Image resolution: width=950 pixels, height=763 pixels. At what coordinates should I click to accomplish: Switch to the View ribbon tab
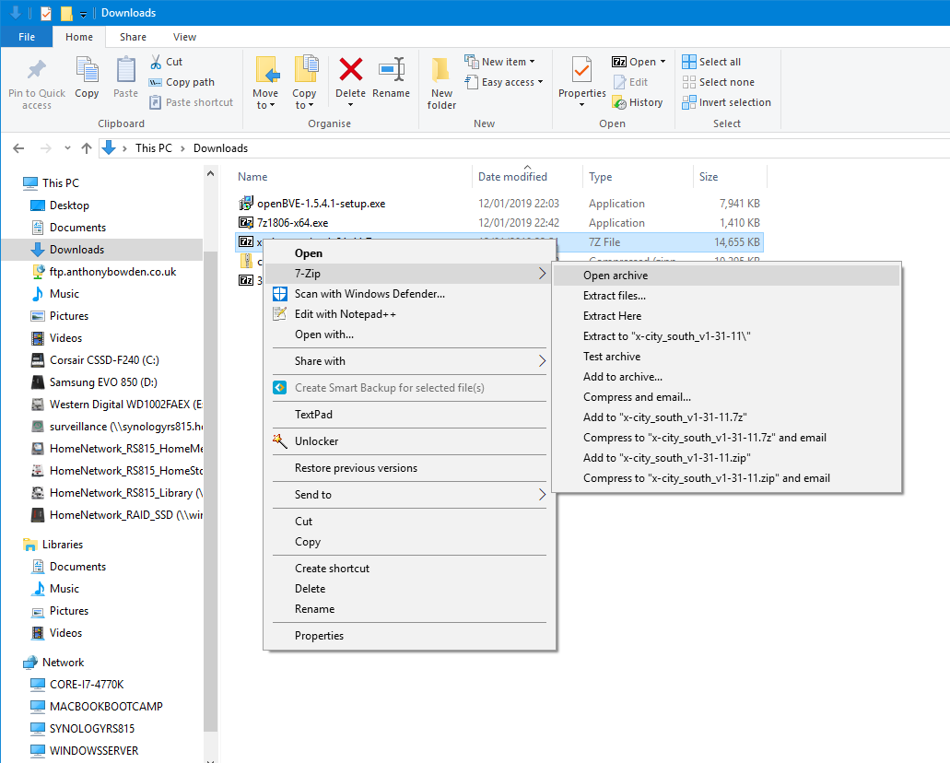[184, 37]
